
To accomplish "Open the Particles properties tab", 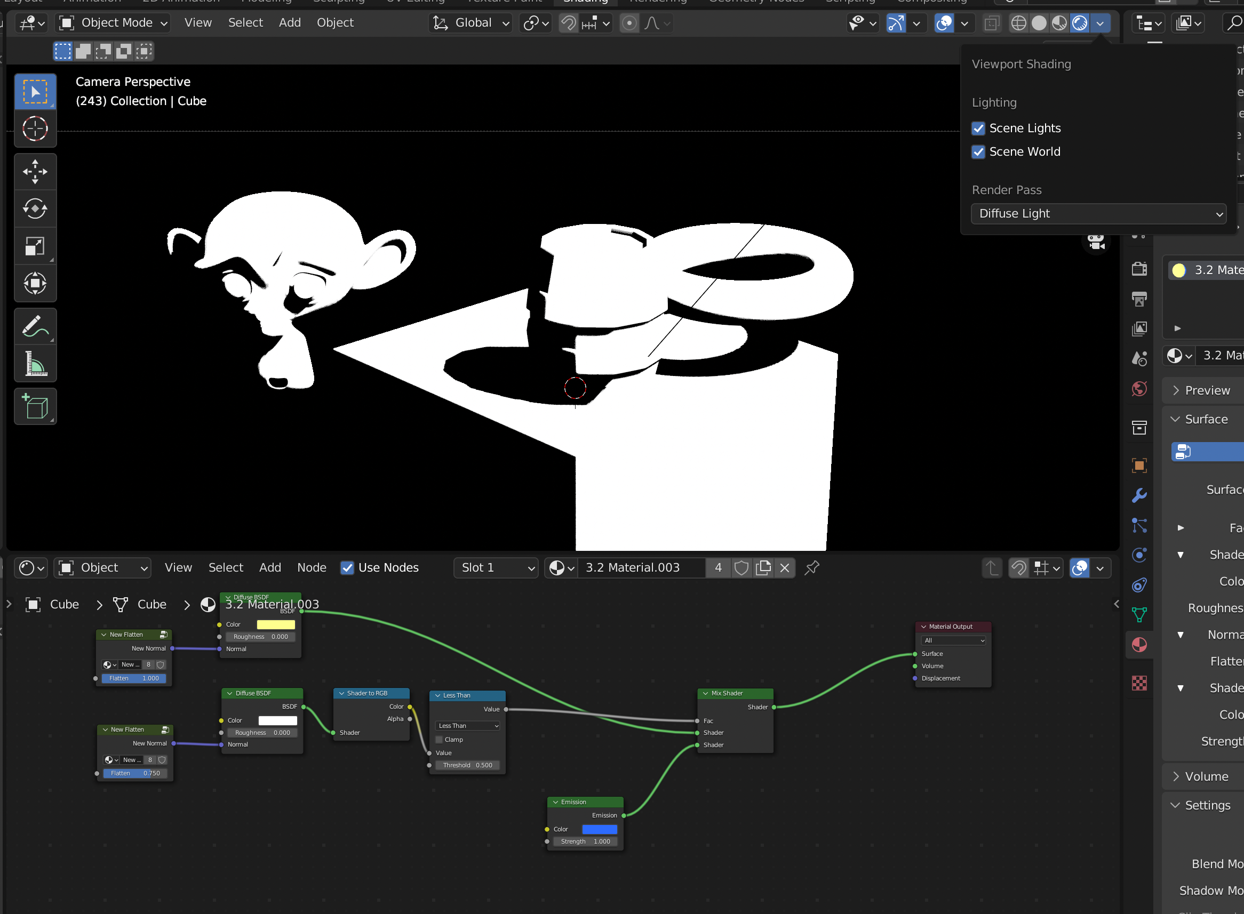I will (x=1139, y=525).
